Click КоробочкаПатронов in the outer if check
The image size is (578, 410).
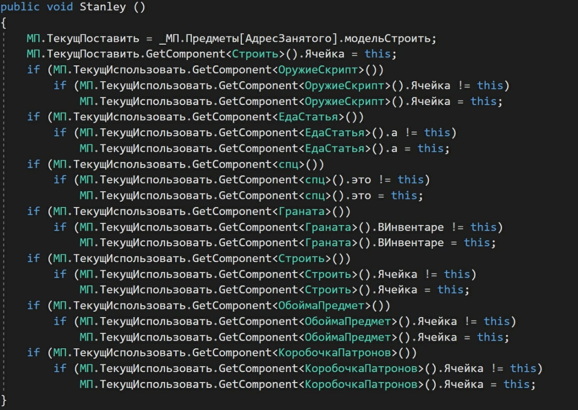pos(334,353)
